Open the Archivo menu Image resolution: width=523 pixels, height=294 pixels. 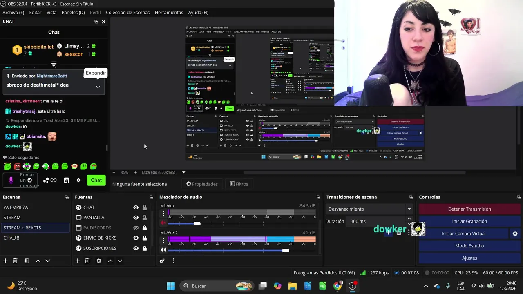coord(13,13)
